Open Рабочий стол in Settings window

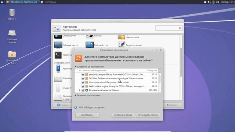[x=90, y=45]
